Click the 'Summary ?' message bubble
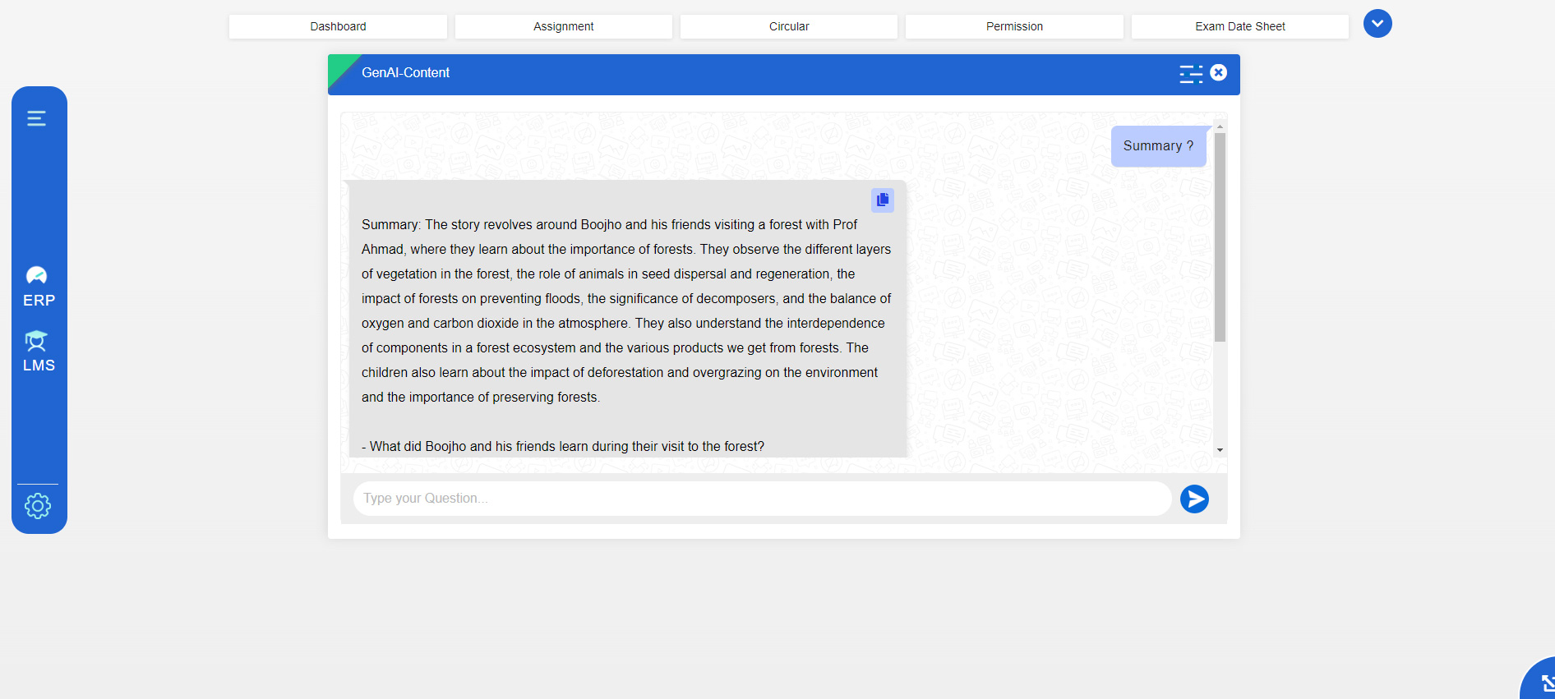 pyautogui.click(x=1158, y=146)
